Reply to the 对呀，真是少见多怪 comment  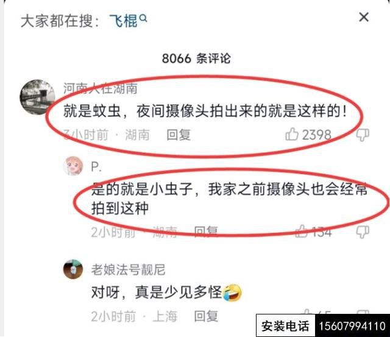pos(206,316)
